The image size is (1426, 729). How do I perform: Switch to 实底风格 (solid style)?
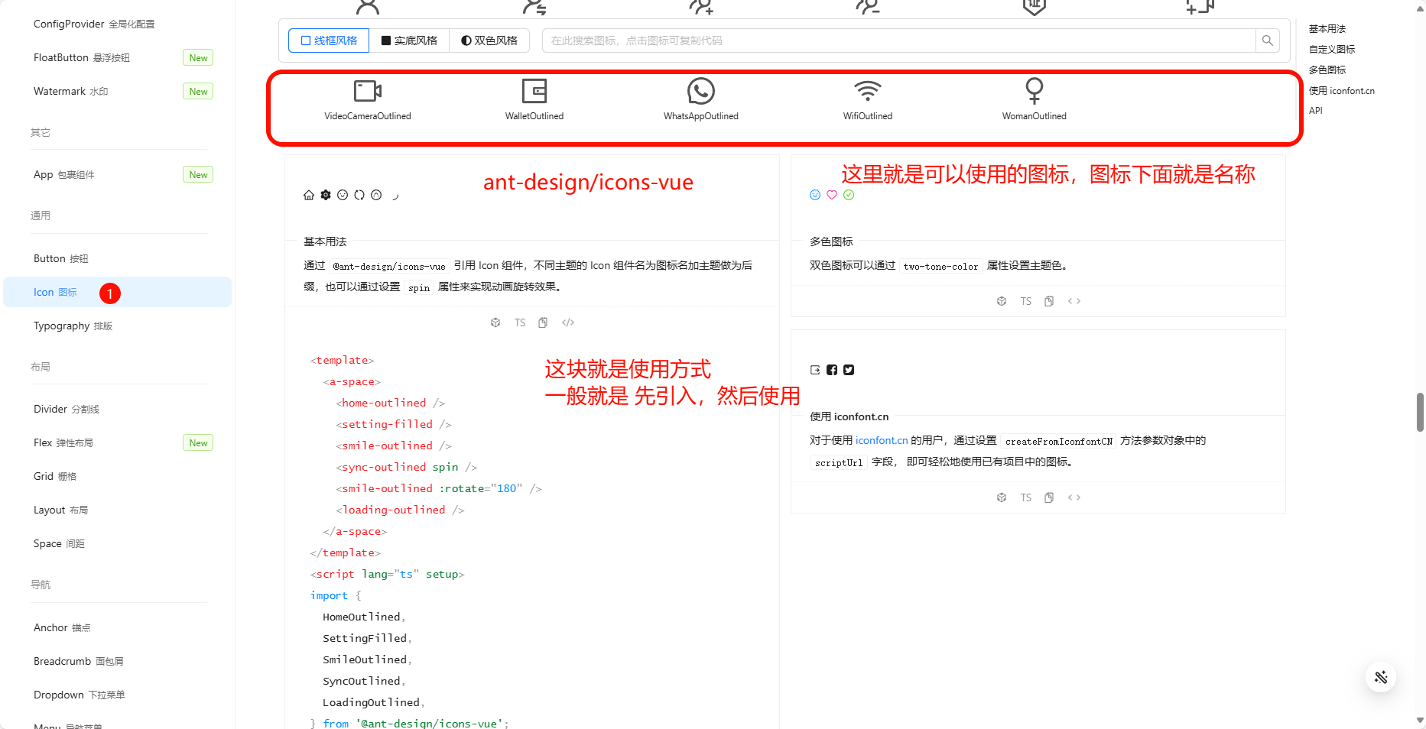(x=410, y=40)
